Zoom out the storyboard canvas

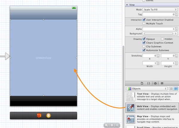(107, 125)
